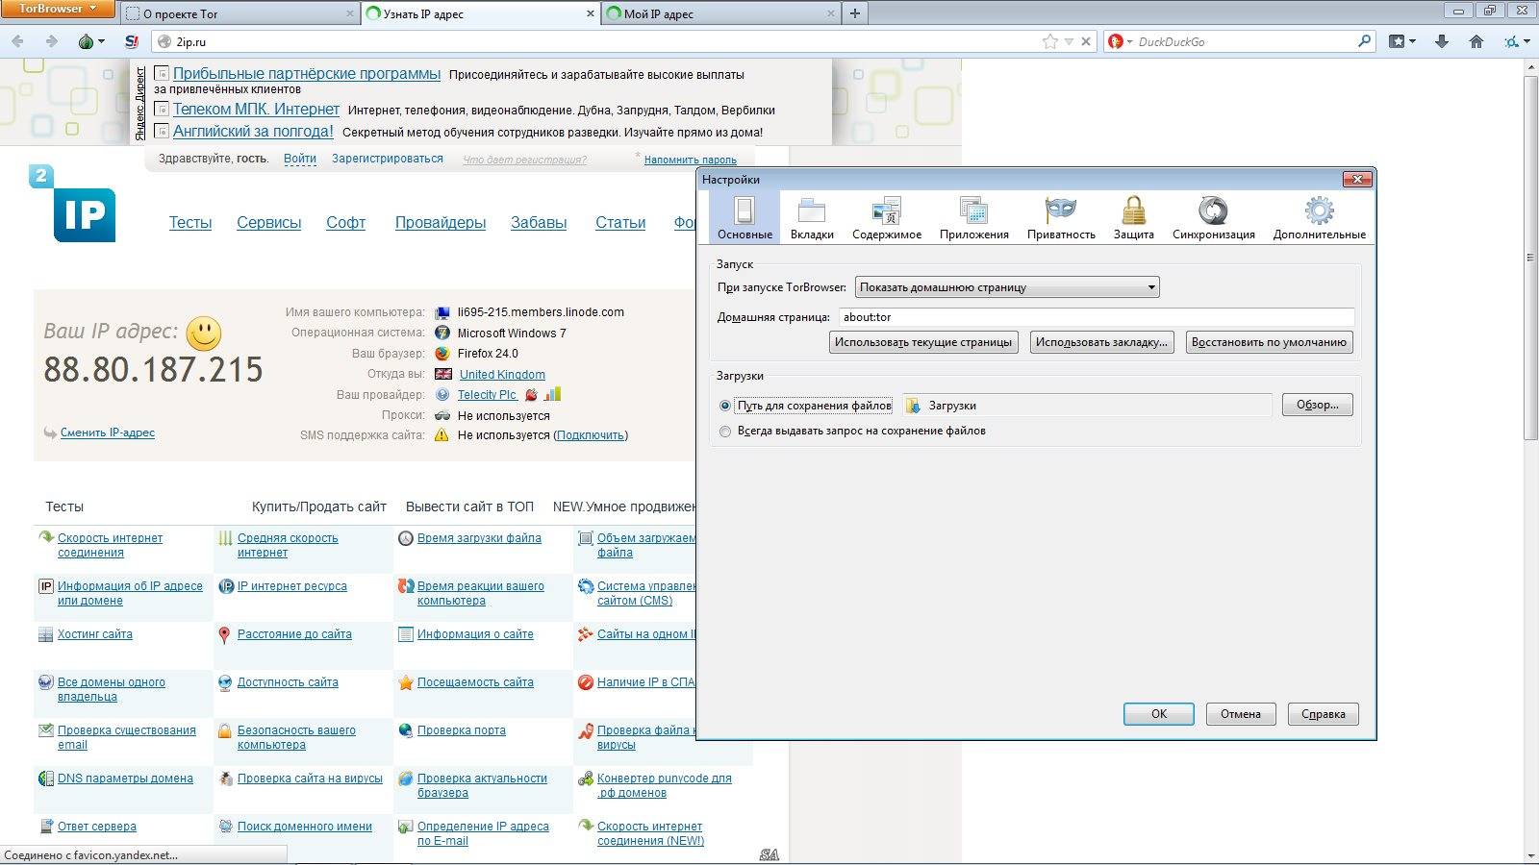Open the TorBrowser application menu
Viewport: 1539px width, 865px height.
[x=59, y=9]
